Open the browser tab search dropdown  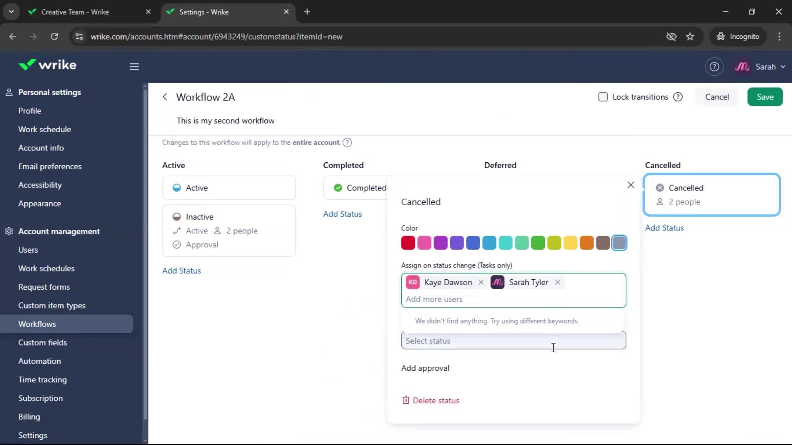tap(12, 12)
